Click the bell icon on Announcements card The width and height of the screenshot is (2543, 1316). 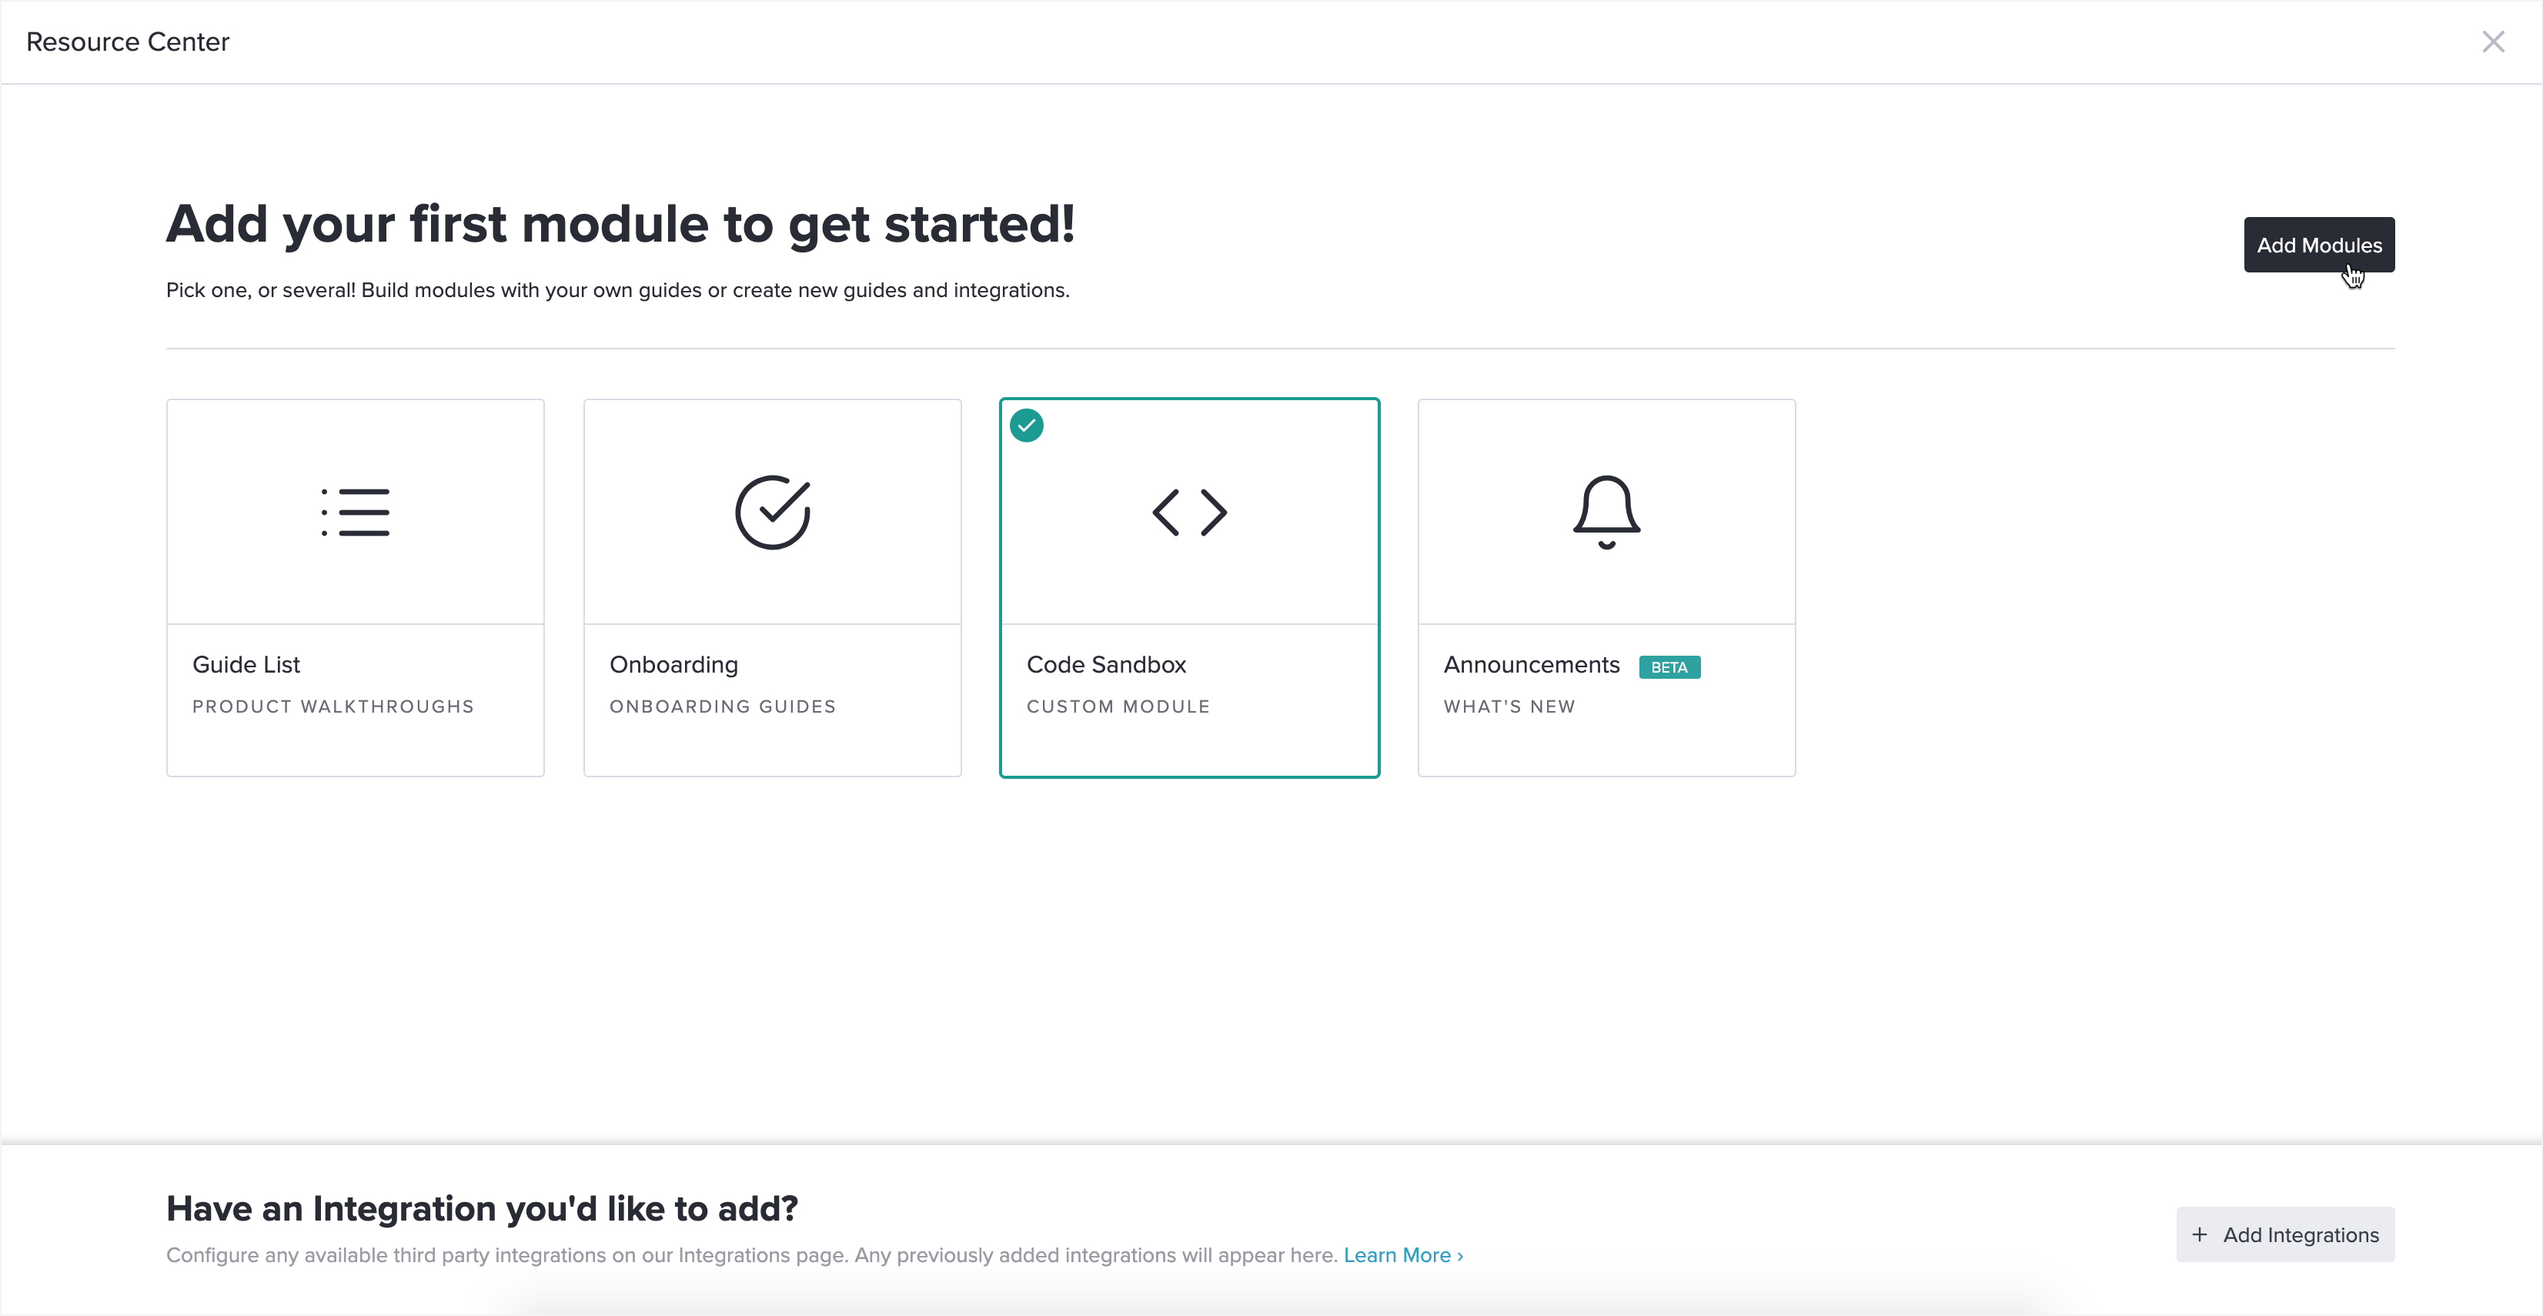1606,513
